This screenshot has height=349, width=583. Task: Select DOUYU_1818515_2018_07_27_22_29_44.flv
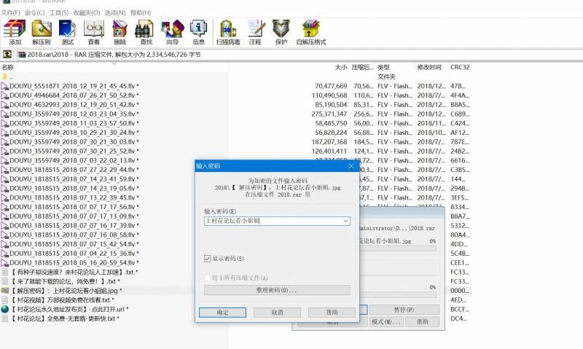coord(74,170)
